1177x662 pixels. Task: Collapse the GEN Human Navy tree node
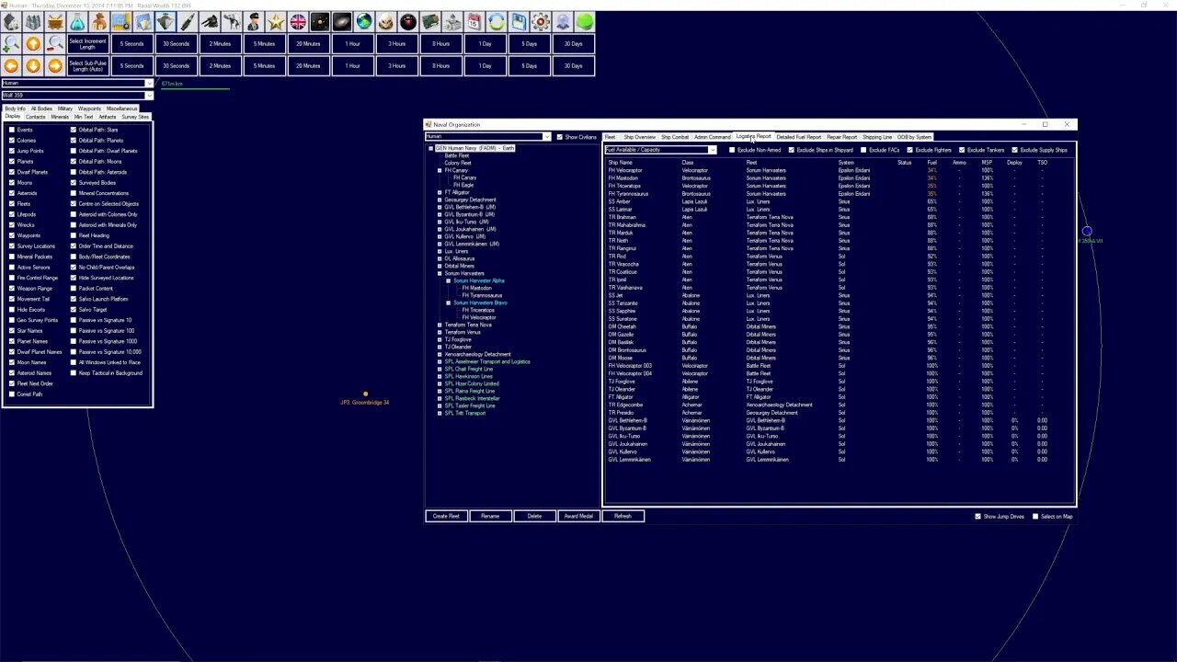(x=430, y=148)
